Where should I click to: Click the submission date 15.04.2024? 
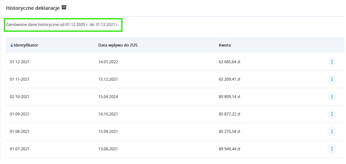[108, 97]
